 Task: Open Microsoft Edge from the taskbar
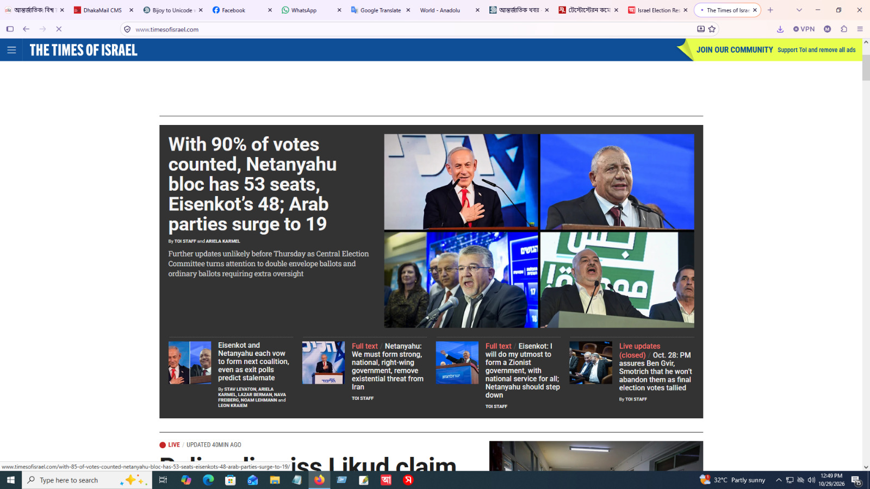208,480
